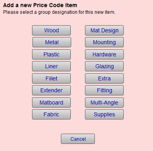Click the group designation instruction text

59,12
